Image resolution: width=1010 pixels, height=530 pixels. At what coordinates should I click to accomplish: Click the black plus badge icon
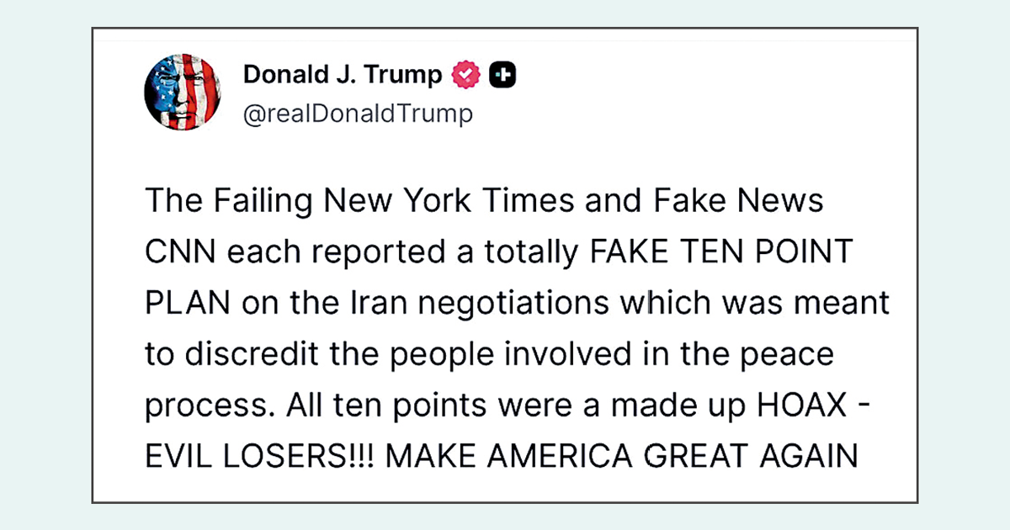coord(502,76)
